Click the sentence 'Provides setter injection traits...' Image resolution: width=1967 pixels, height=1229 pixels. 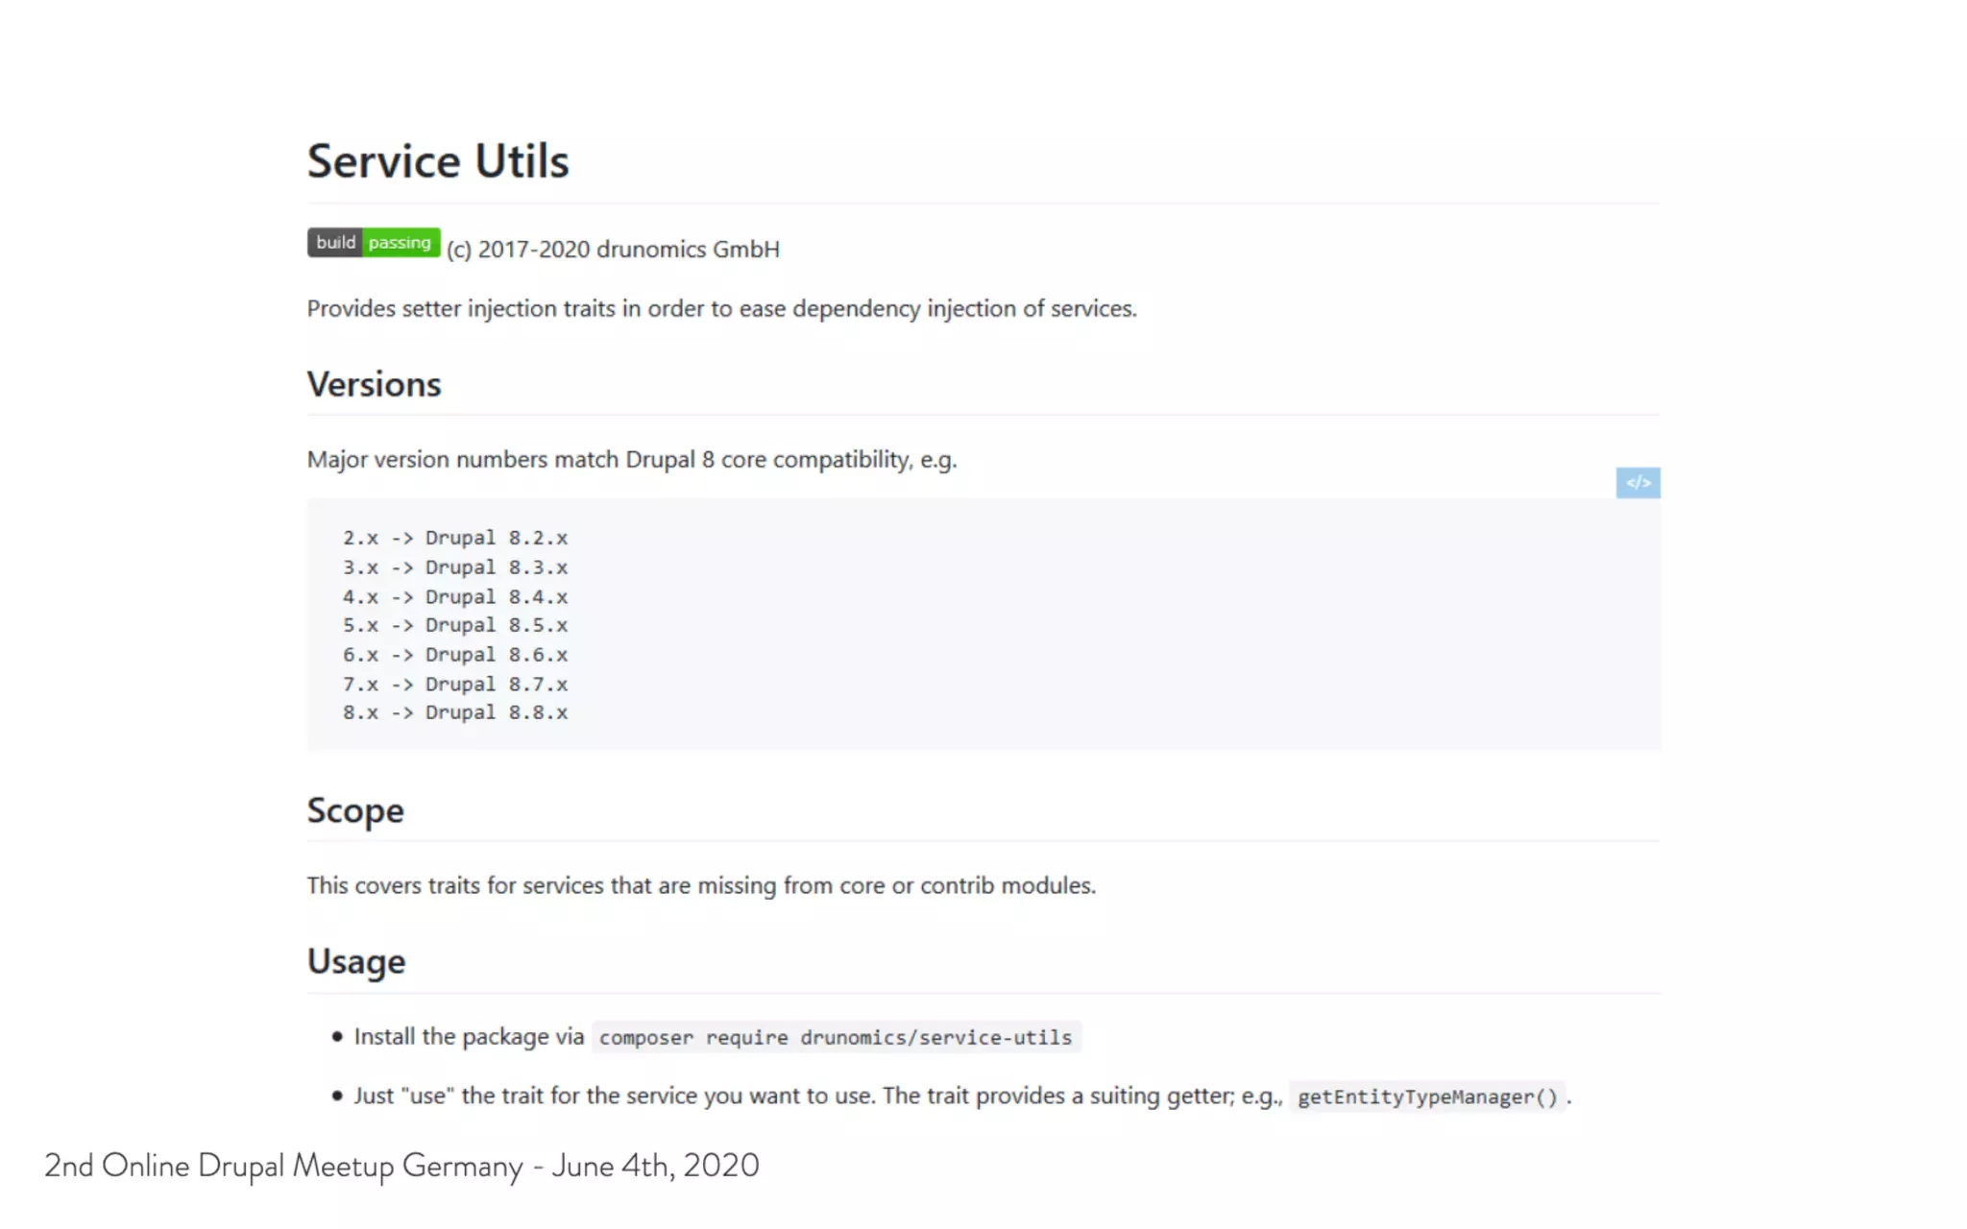[x=721, y=308]
